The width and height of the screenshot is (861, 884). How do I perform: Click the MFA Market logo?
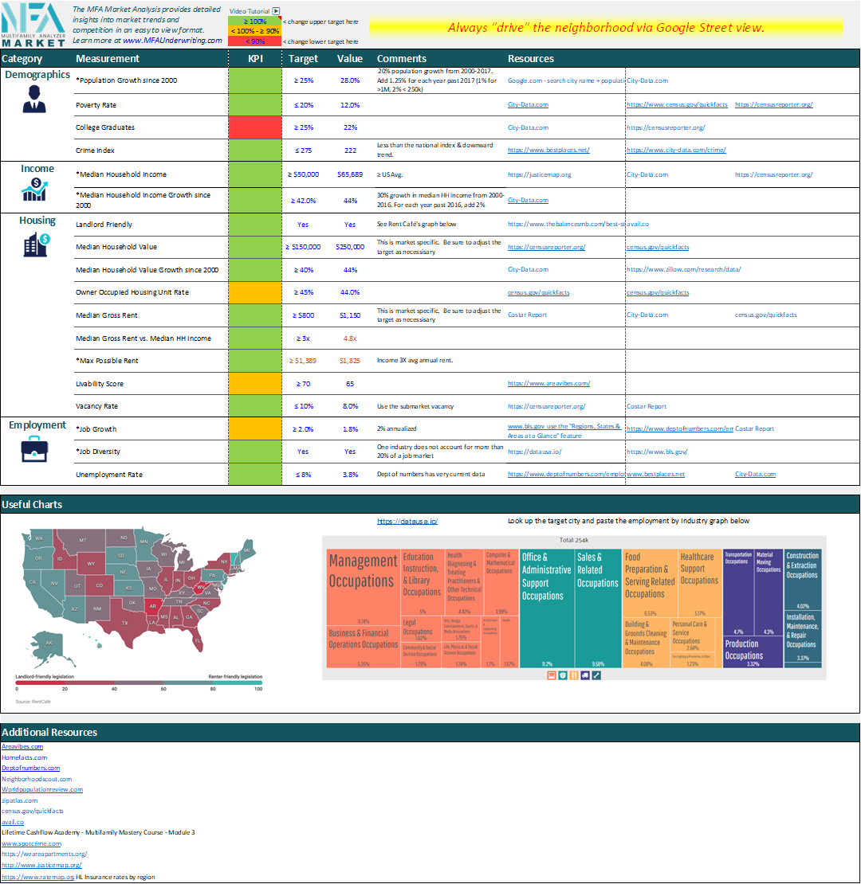point(33,24)
